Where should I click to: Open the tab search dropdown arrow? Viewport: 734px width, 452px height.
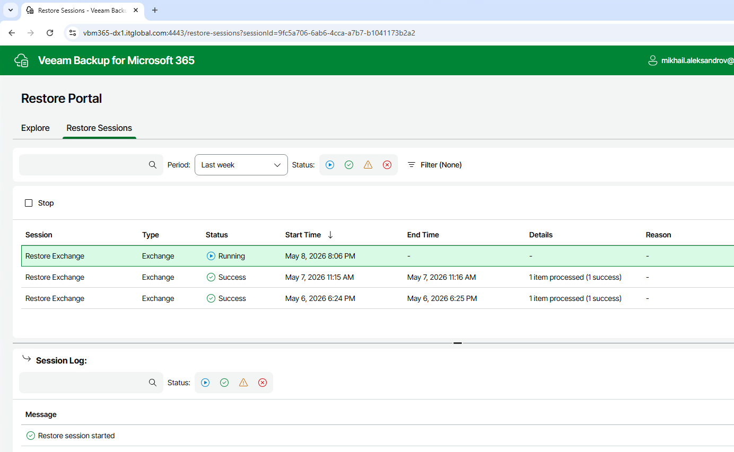tap(11, 10)
